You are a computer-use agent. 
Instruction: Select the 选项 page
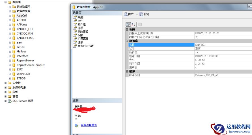[x=80, y=28]
